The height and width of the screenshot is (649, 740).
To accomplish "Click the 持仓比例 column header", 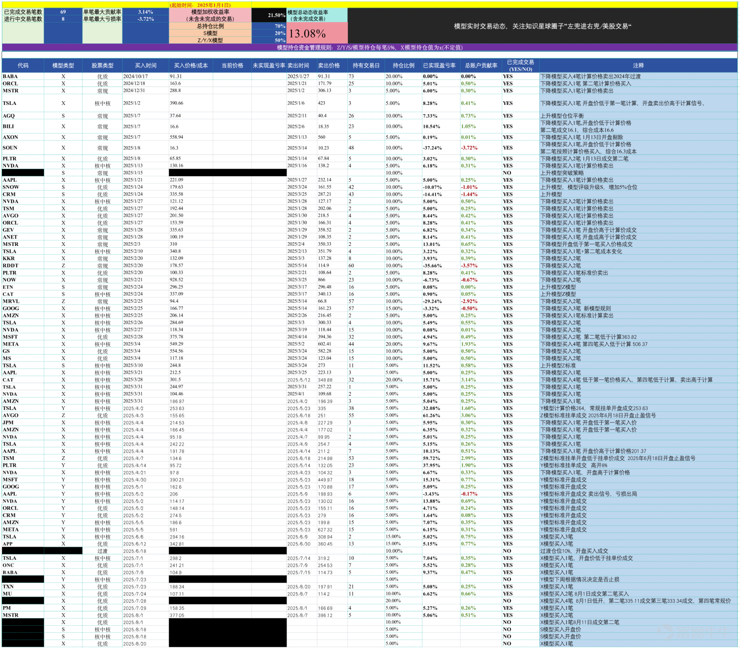I will tap(403, 66).
